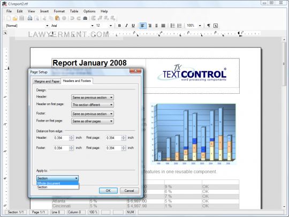Image resolution: width=289 pixels, height=217 pixels.
Task: Click Header distance from edge field
Action: pos(62,138)
